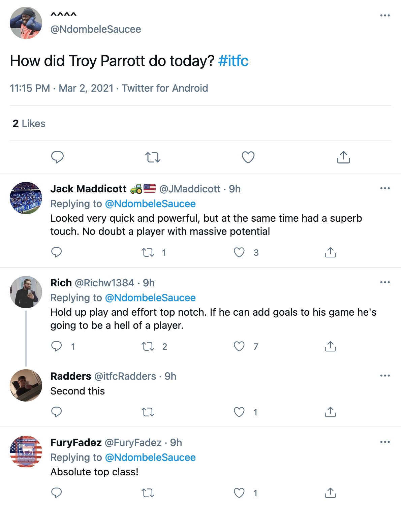Share Radders' "Second this" reply
This screenshot has width=401, height=506.
[x=330, y=412]
